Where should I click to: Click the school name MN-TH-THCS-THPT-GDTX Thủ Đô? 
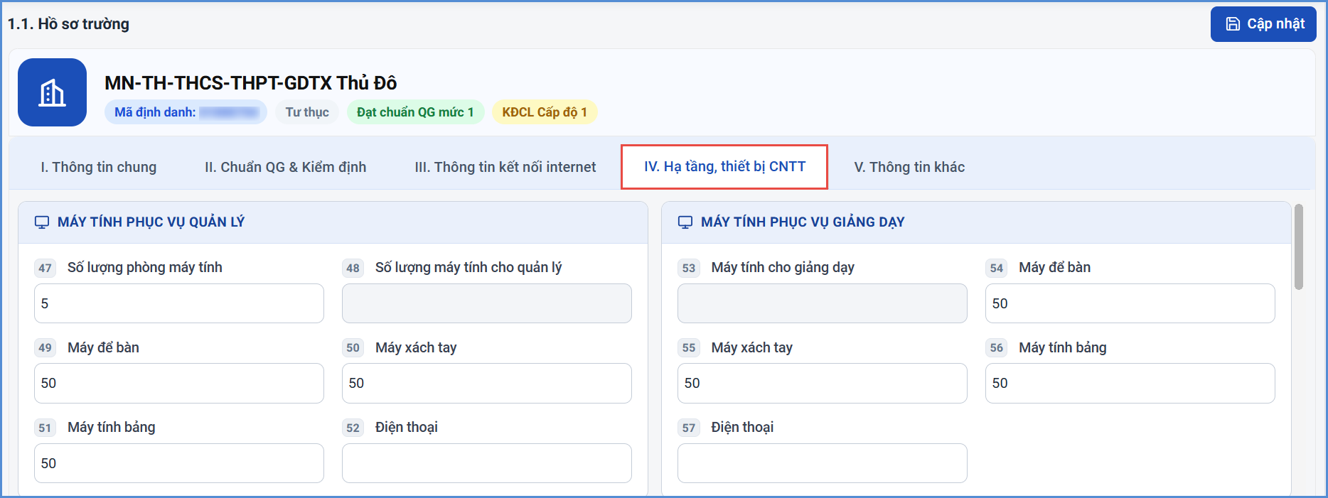click(251, 83)
